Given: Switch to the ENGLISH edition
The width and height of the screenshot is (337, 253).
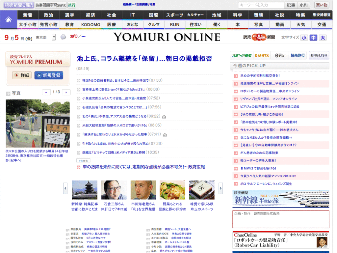Looking at the screenshot, I should click(319, 55).
